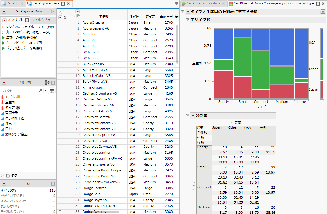Click the green Other Small mosaic cell

pyautogui.click(x=243, y=57)
